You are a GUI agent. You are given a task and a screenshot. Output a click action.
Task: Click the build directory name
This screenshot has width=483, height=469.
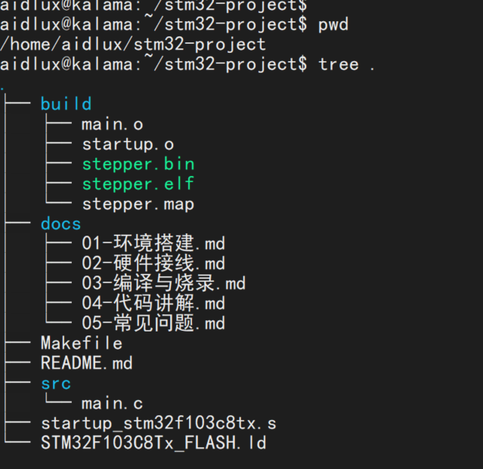[67, 103]
